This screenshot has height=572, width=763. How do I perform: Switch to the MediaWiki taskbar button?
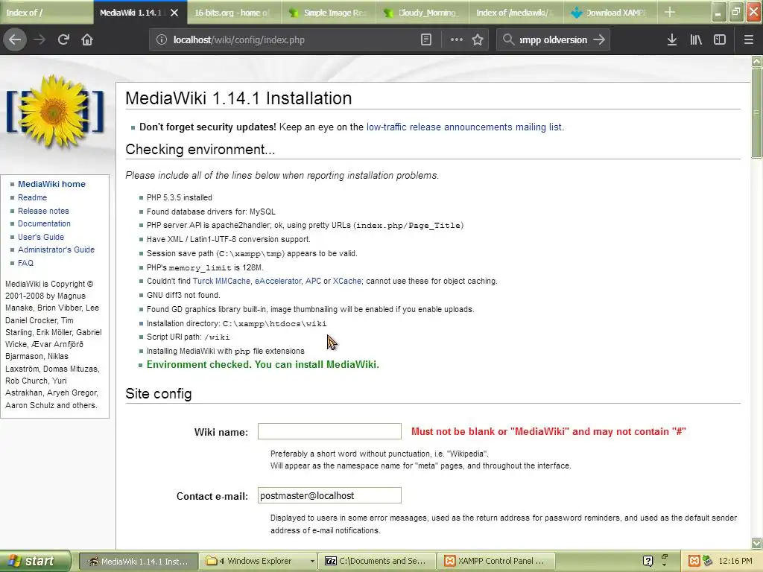pos(138,562)
